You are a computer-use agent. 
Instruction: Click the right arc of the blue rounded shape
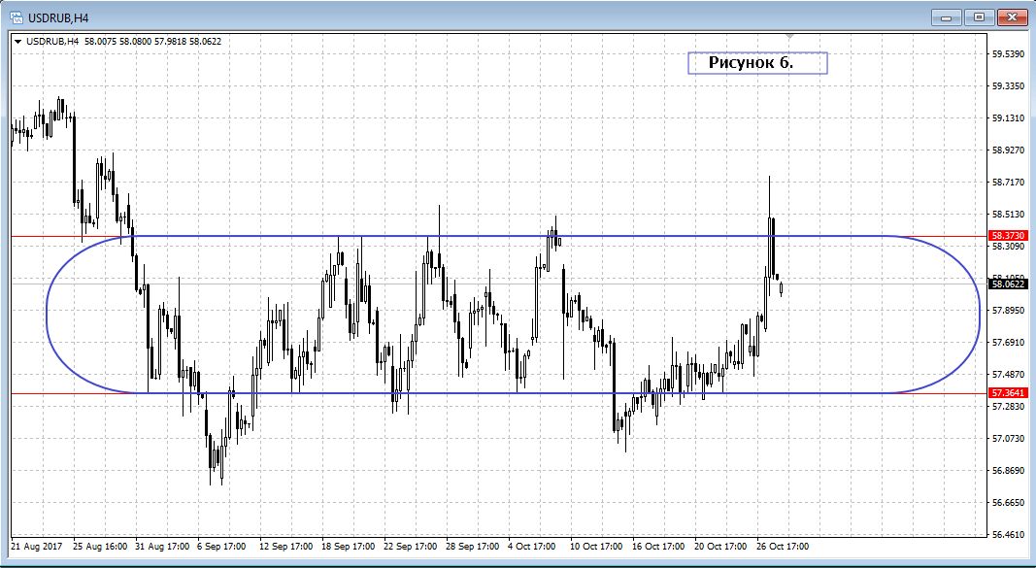979,315
